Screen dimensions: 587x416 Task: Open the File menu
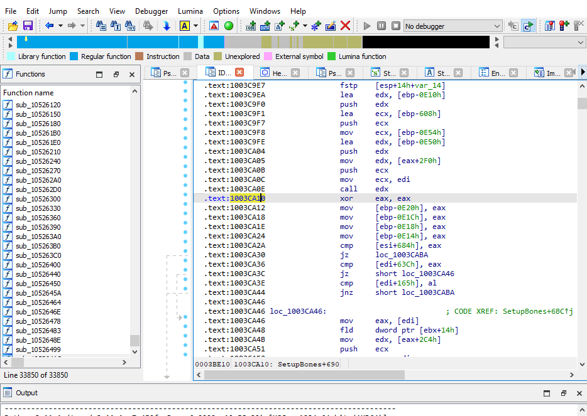pyautogui.click(x=11, y=11)
